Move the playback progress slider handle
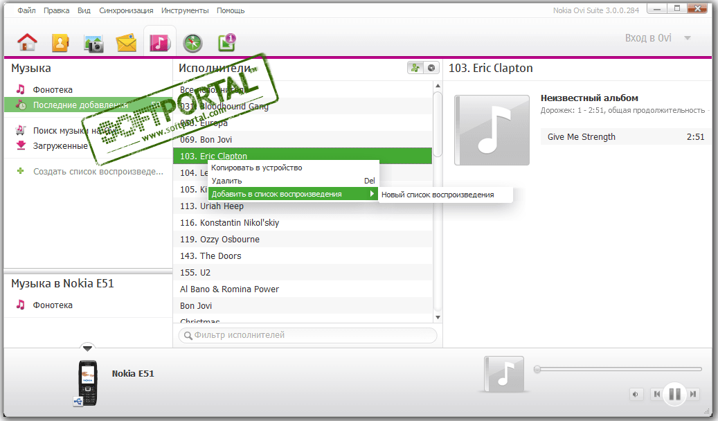This screenshot has width=718, height=421. click(537, 369)
